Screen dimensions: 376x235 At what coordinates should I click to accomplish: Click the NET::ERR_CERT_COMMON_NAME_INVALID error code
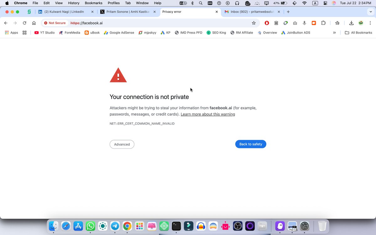(x=142, y=123)
